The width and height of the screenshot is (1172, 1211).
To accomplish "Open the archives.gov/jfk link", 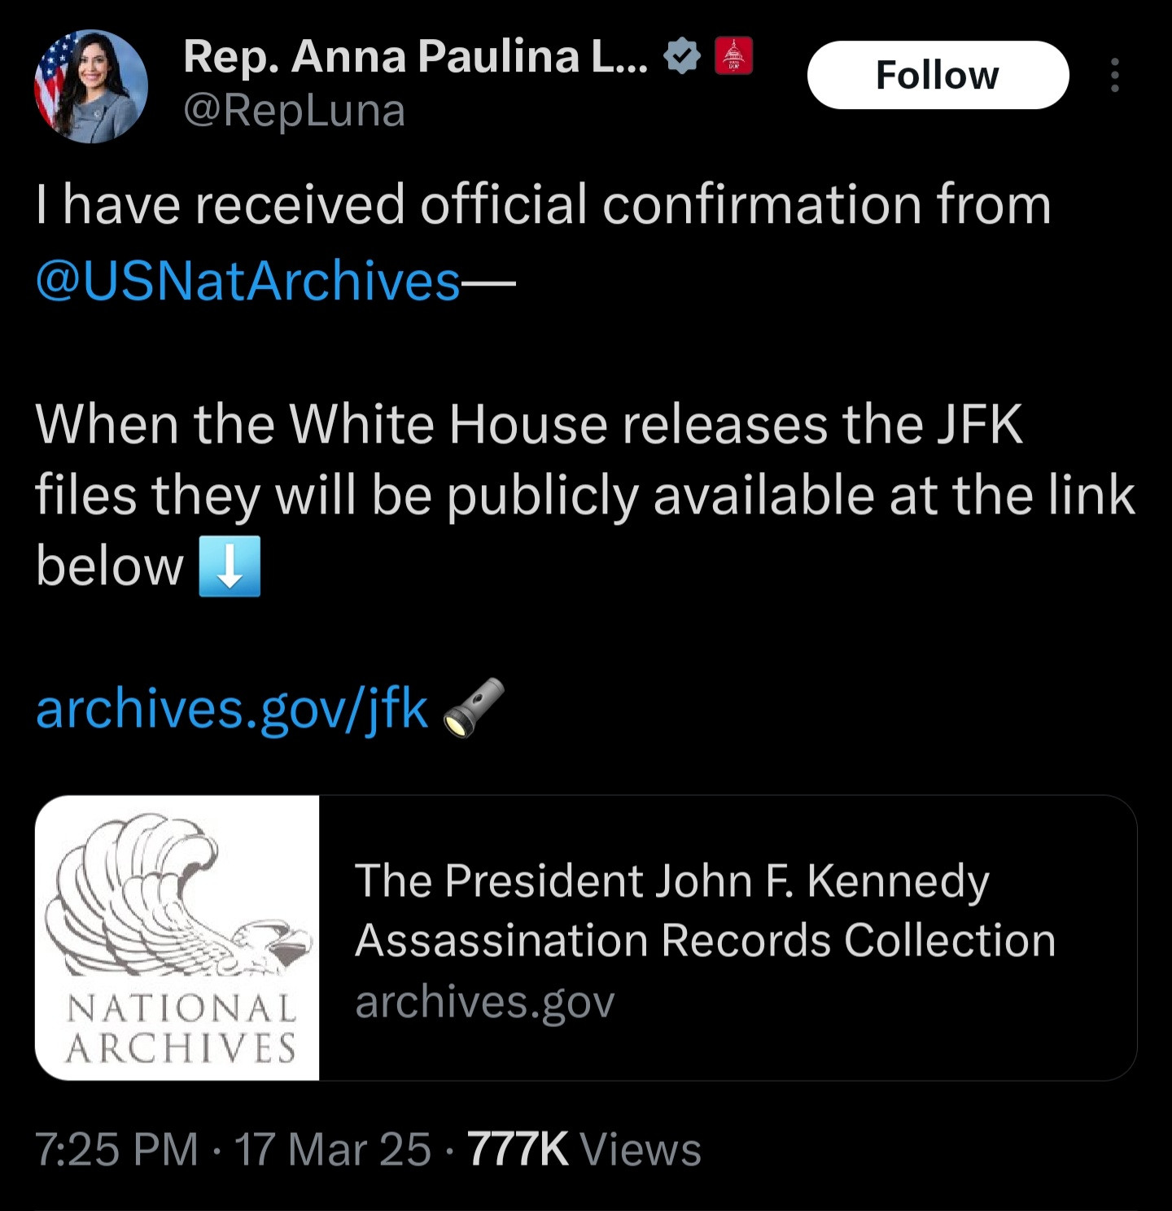I will click(232, 708).
